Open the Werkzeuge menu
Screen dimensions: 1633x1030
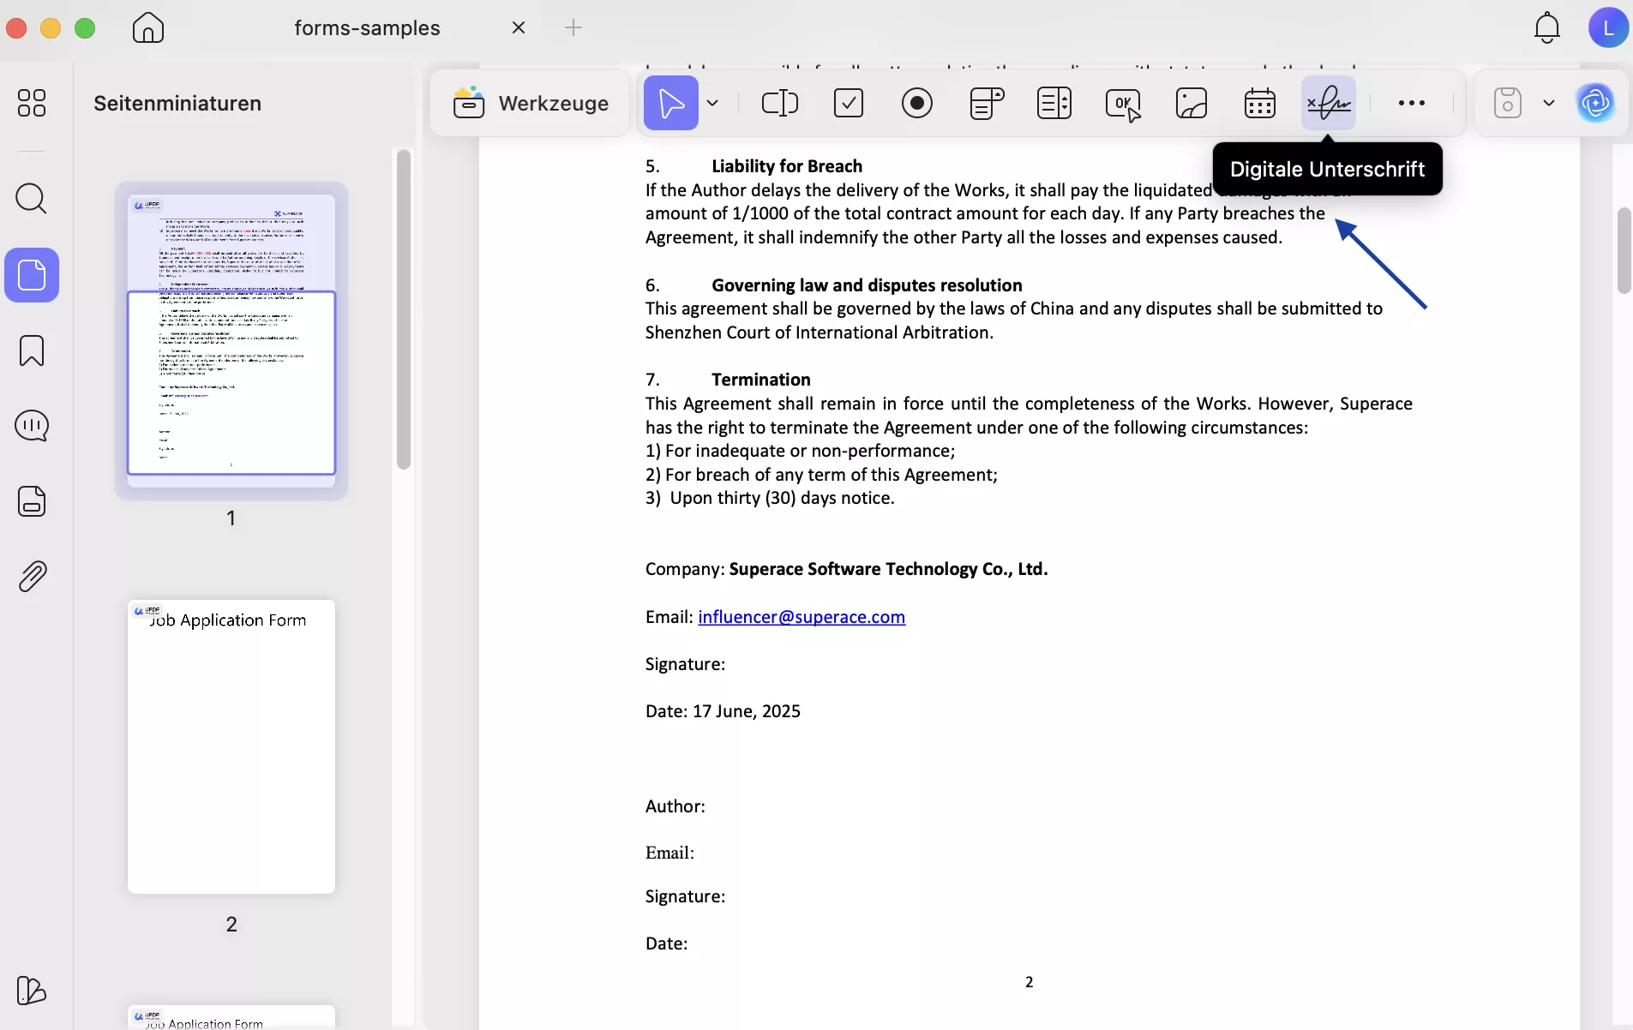pos(531,103)
